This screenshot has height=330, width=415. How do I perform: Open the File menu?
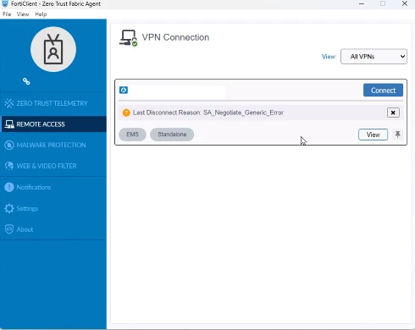7,14
